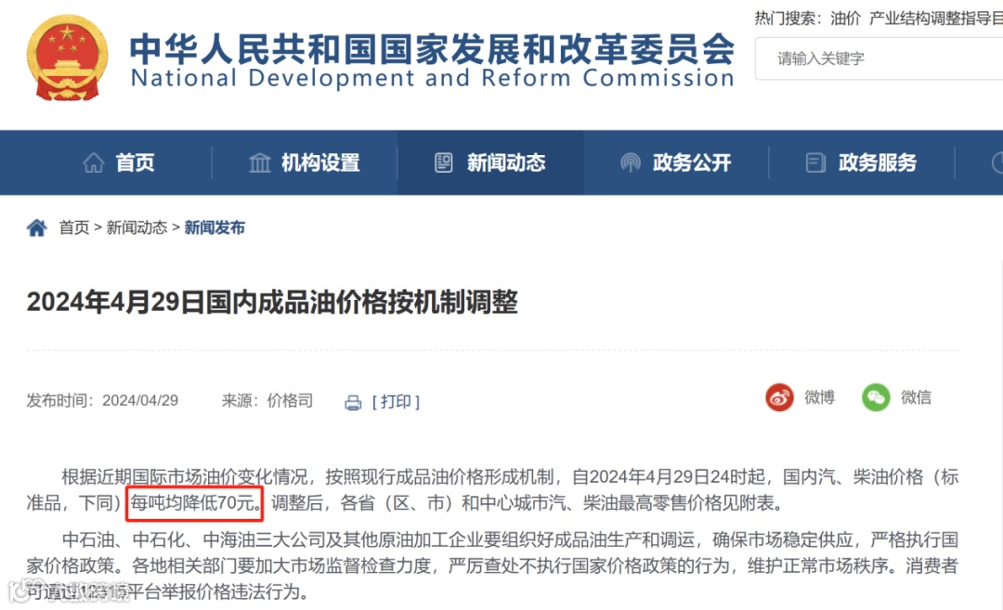Image resolution: width=1003 pixels, height=610 pixels.
Task: Open the 政务公开 navigation tab
Action: click(676, 162)
